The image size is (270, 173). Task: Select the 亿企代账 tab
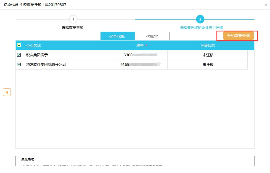pos(118,36)
